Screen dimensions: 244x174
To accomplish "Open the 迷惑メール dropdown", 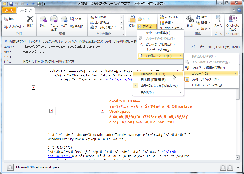I will tap(14, 27).
